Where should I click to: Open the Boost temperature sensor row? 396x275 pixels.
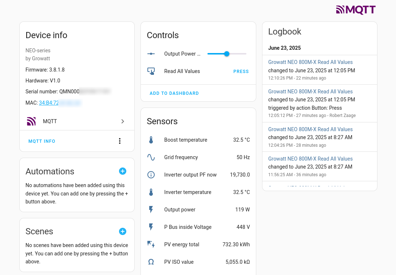(198, 140)
